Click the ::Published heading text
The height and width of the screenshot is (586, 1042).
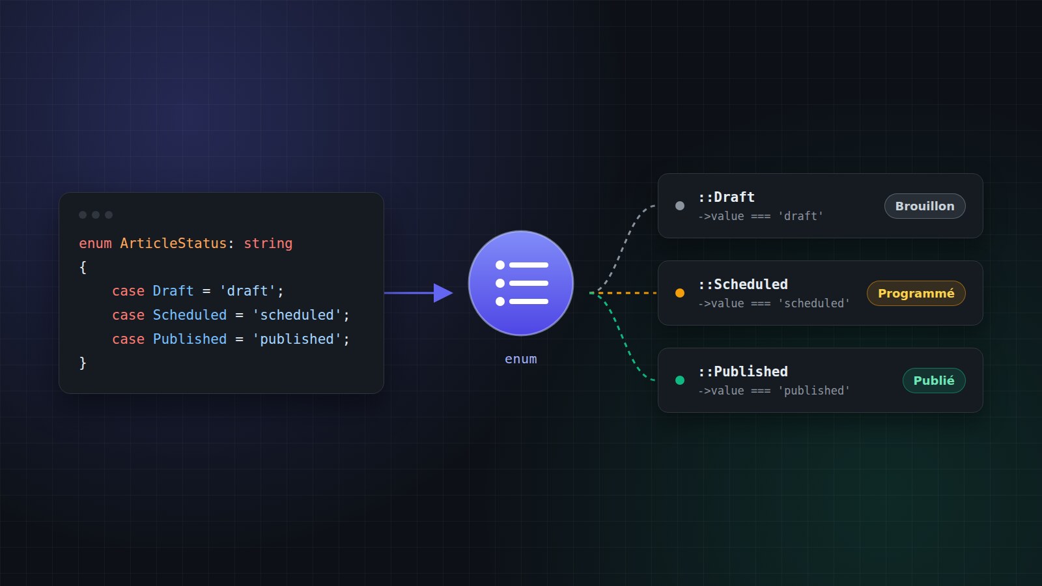(743, 371)
